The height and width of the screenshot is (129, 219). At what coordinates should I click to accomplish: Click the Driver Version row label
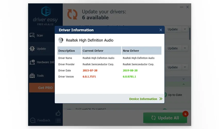(66, 77)
